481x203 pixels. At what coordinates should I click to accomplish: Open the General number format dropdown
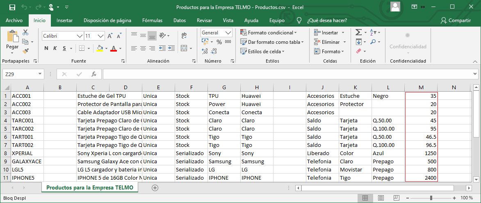(x=228, y=32)
